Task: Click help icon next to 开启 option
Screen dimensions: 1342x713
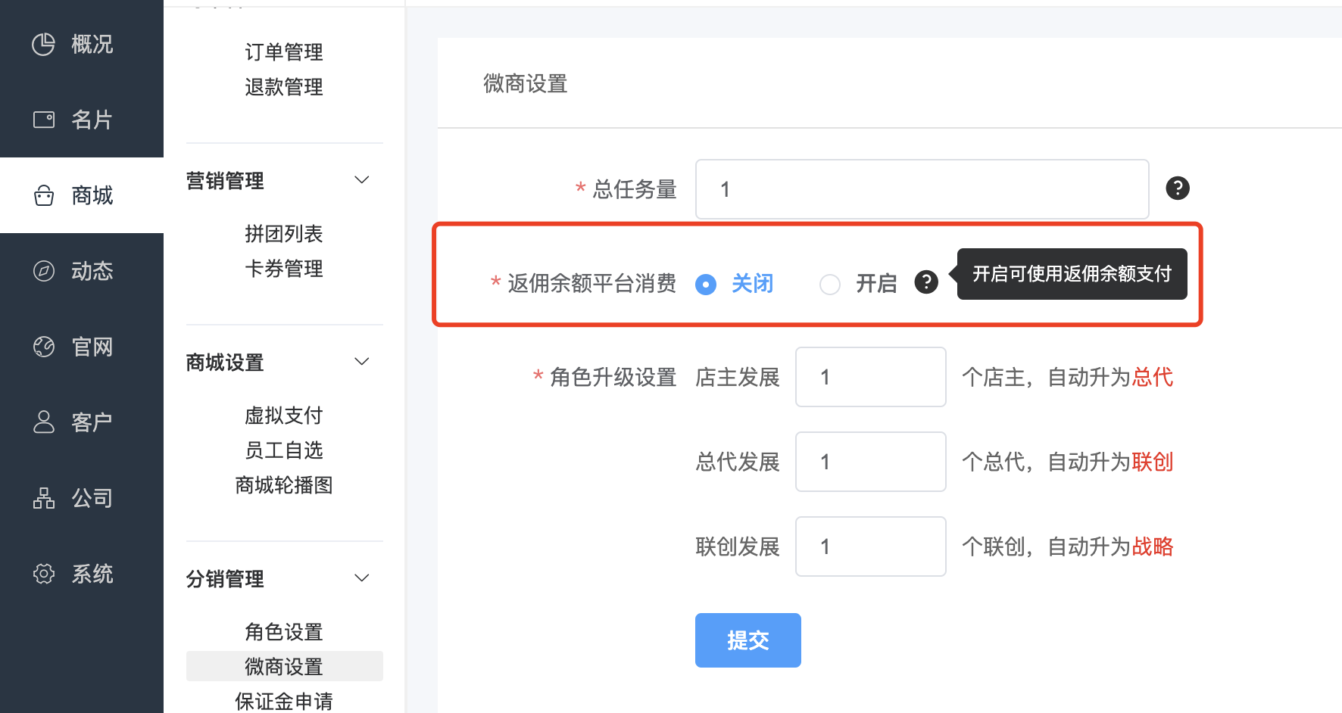Action: (926, 282)
